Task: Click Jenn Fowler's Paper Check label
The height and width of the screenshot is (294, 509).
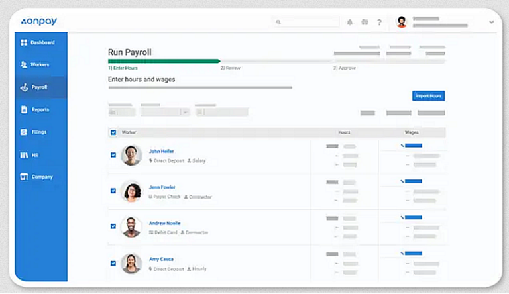Action: tap(164, 197)
